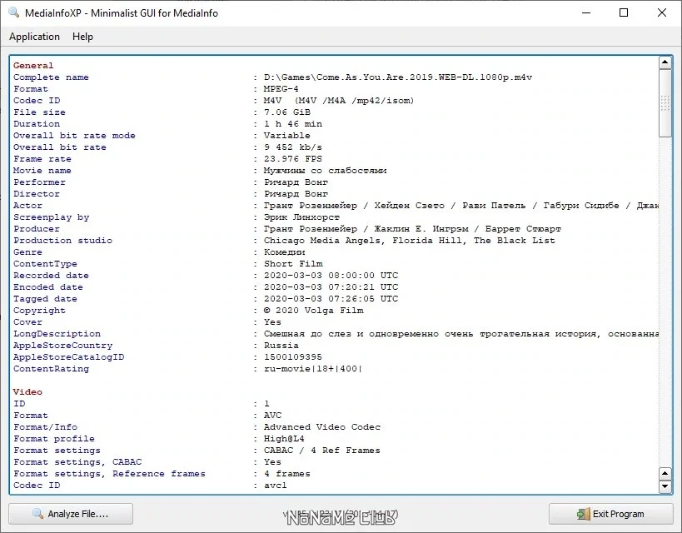Viewport: 682px width, 533px height.
Task: Click the '© 2020 Volga Film' value
Action: click(x=313, y=311)
